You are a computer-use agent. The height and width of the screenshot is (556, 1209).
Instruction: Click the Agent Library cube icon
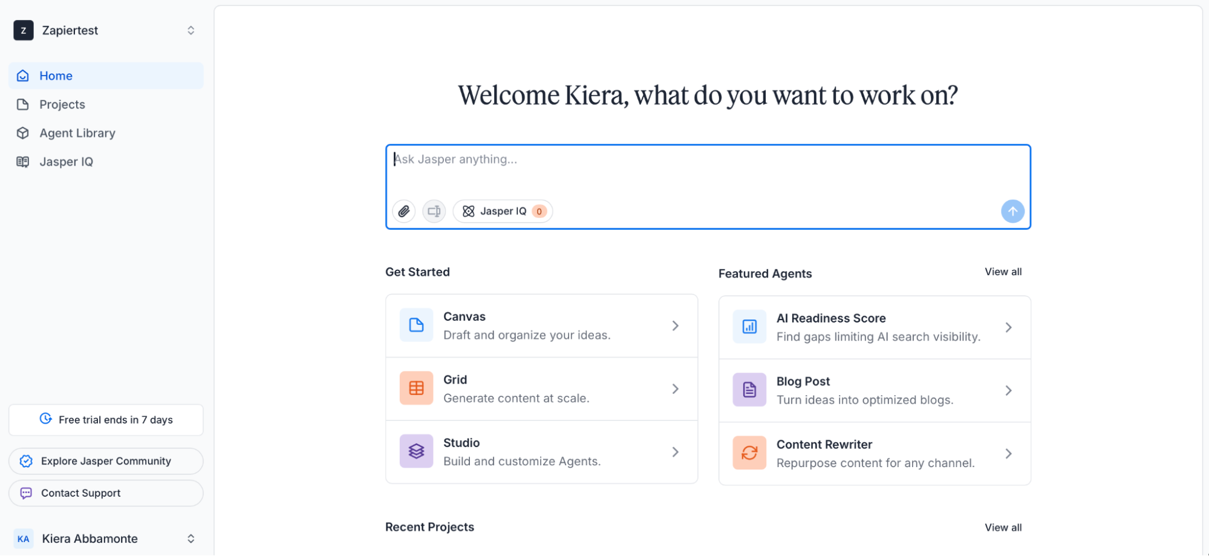(23, 133)
